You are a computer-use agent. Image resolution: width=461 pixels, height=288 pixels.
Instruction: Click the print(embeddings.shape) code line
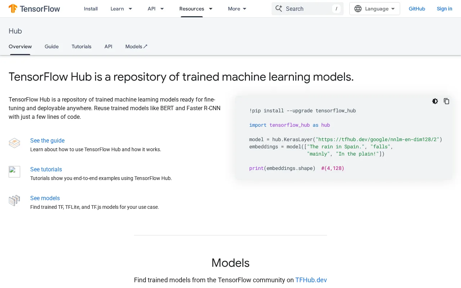297,168
